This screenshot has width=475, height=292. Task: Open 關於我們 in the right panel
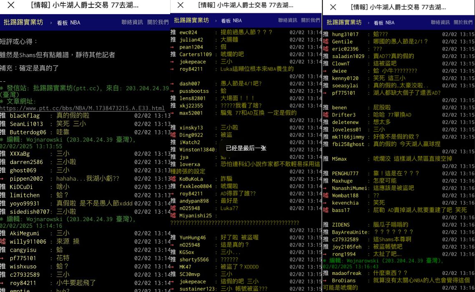[464, 23]
